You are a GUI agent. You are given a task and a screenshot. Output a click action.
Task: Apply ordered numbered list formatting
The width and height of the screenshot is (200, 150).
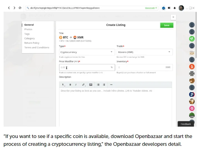104,85
